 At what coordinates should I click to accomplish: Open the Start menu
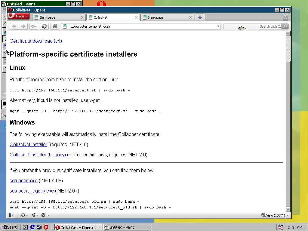(9, 227)
